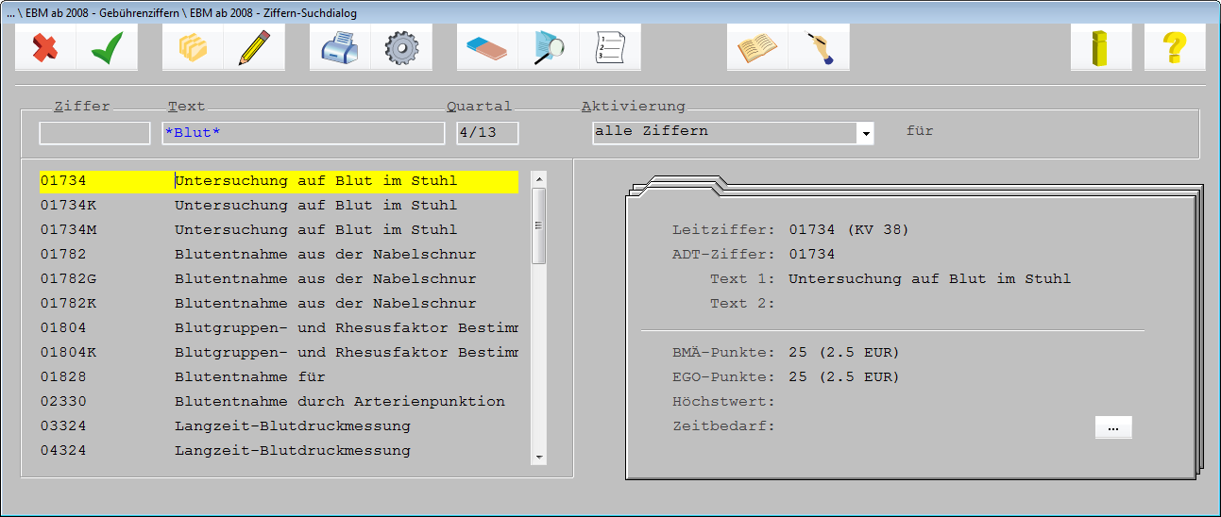The image size is (1221, 517).
Task: Select row 01804K Blutgruppen- und Rhesusfaktor
Action: (279, 353)
